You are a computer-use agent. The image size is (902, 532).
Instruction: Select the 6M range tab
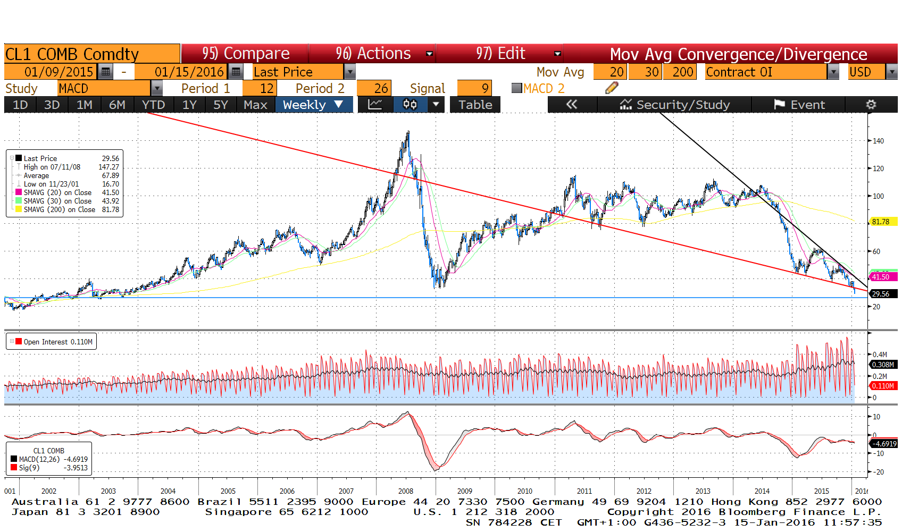point(117,105)
